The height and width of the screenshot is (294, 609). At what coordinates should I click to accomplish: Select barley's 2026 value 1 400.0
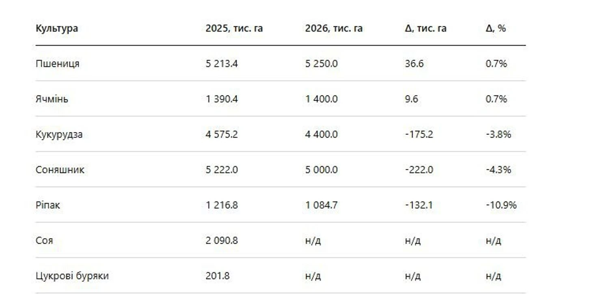[x=321, y=99]
